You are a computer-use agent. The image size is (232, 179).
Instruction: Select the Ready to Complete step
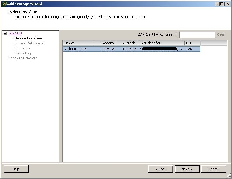pos(23,58)
